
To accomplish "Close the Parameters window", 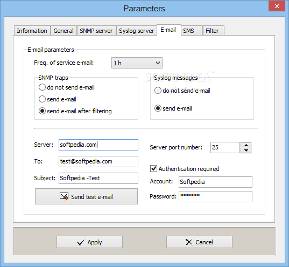I will (x=277, y=6).
